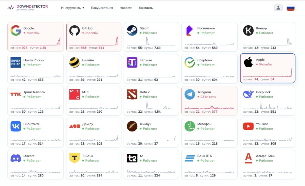Screen dimensions: 305x186
Task: Click the Google complaints spike chart
Action: tap(35, 41)
